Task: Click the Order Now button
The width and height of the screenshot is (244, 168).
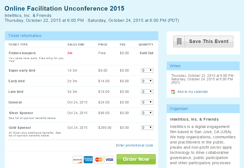Action: [x=136, y=159]
